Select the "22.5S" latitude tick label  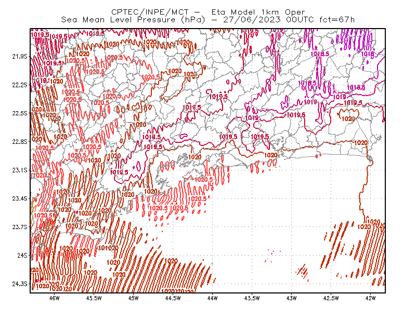(19, 113)
